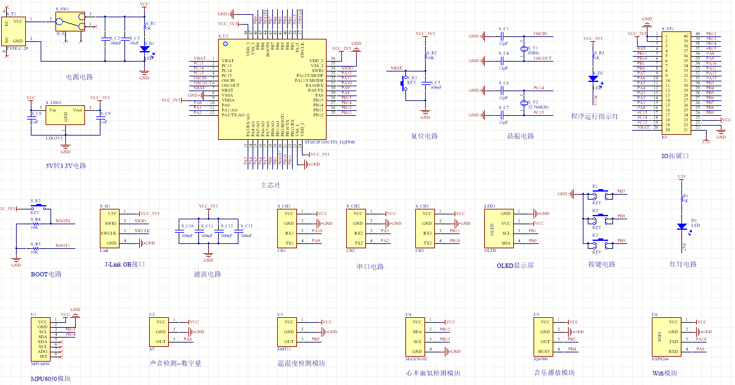The width and height of the screenshot is (735, 385).
Task: Select the S_H1 J-Link header block
Action: [109, 229]
